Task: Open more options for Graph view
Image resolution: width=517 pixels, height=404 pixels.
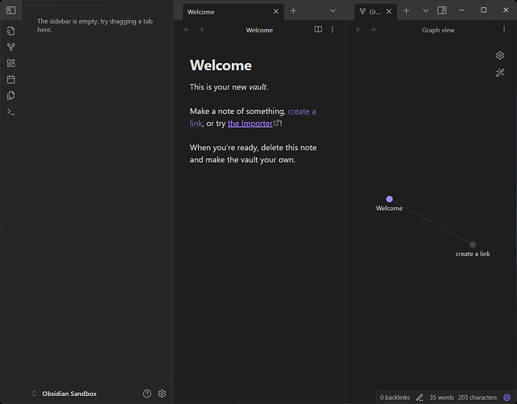Action: tap(504, 30)
